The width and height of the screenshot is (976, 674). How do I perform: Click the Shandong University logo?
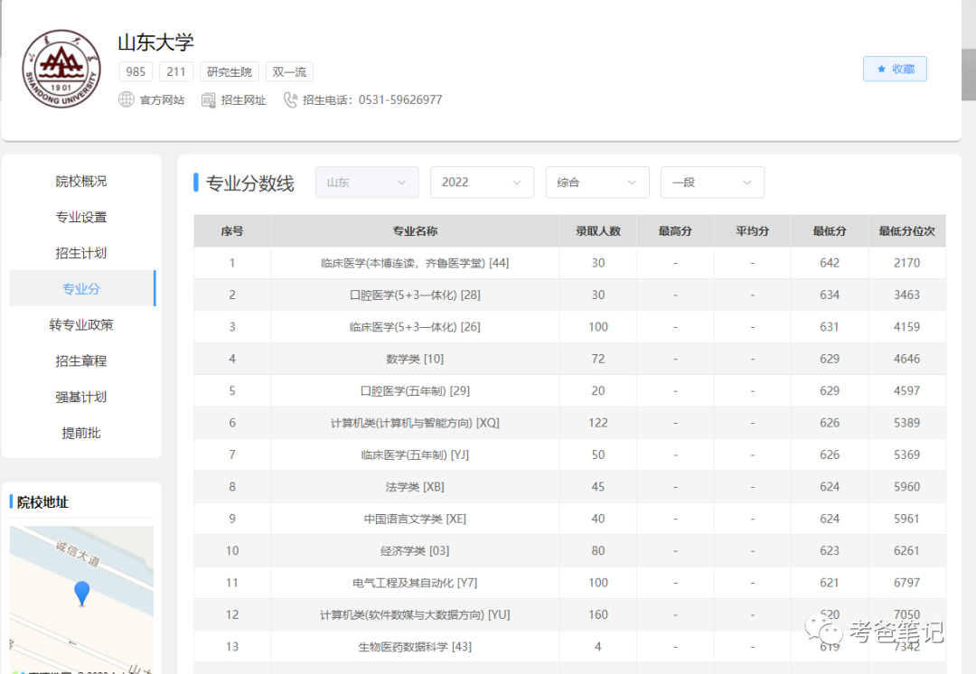(x=61, y=69)
